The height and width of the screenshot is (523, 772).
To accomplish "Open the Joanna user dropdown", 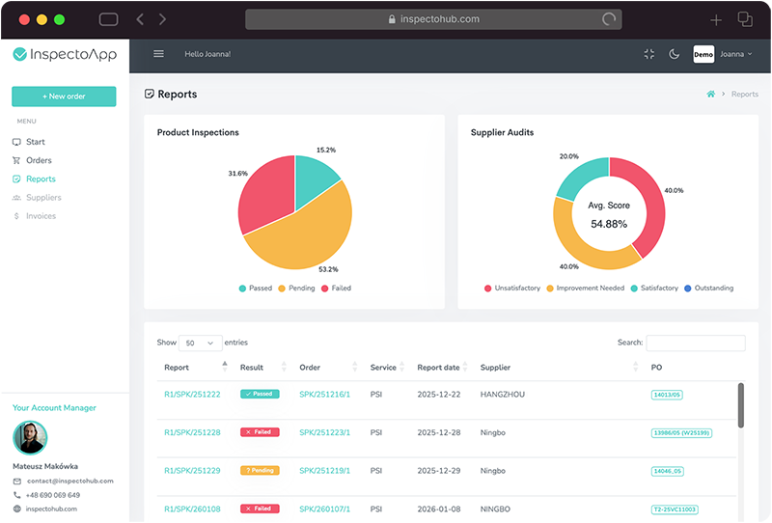I will pos(736,54).
